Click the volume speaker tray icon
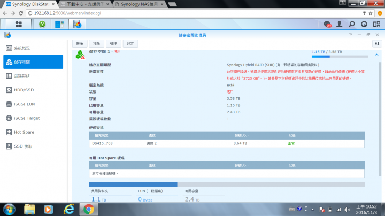 (x=347, y=210)
